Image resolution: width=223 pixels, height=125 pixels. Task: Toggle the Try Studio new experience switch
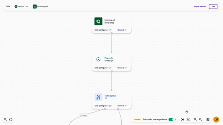tap(172, 119)
